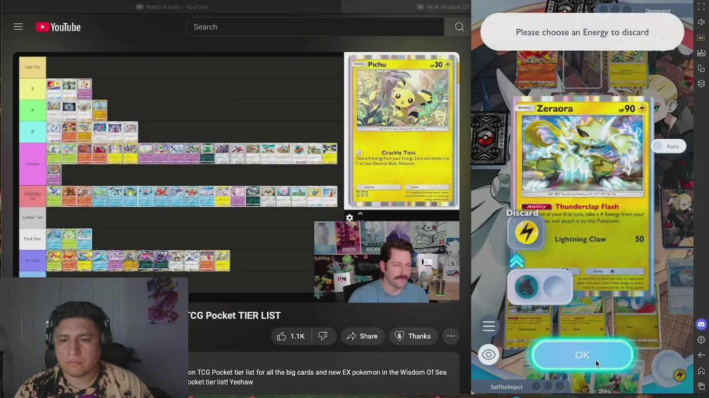Go to emulator Android home icon
Image resolution: width=709 pixels, height=398 pixels.
click(x=701, y=370)
